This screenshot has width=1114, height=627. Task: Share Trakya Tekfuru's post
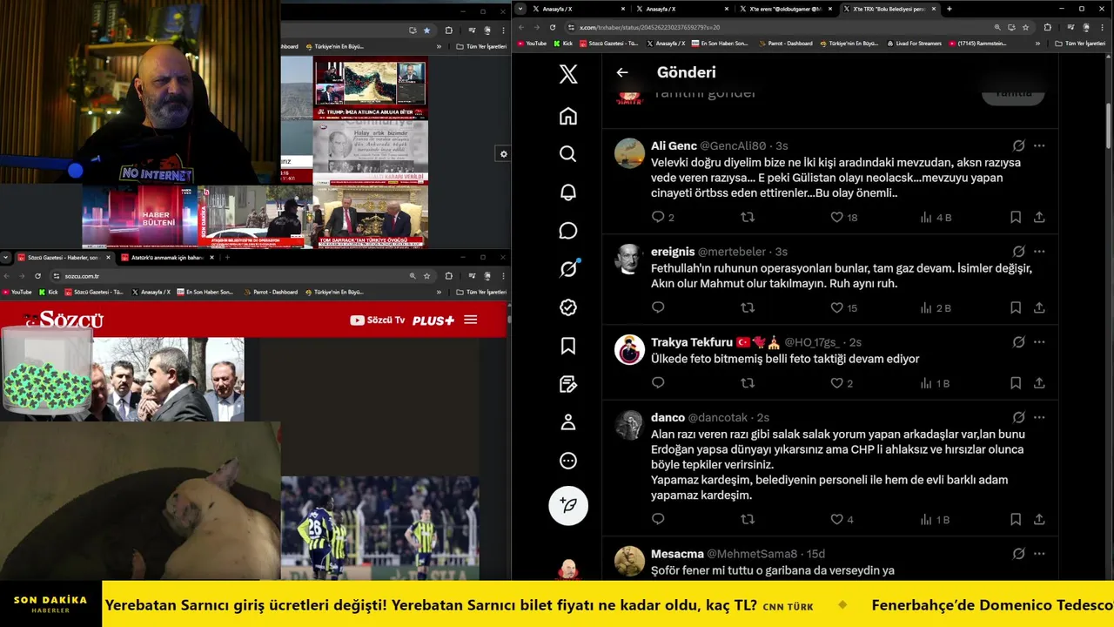point(1039,383)
